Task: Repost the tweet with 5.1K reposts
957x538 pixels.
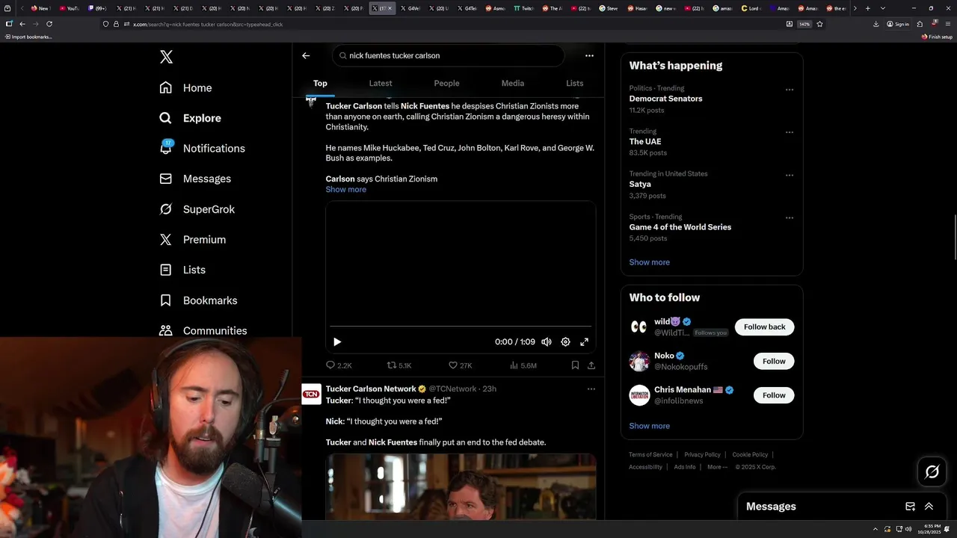Action: point(399,365)
